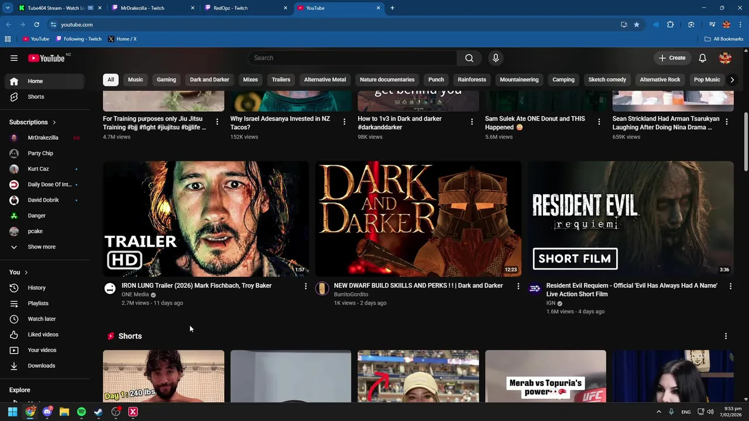749x421 pixels.
Task: Open a new browser tab
Action: click(x=392, y=8)
